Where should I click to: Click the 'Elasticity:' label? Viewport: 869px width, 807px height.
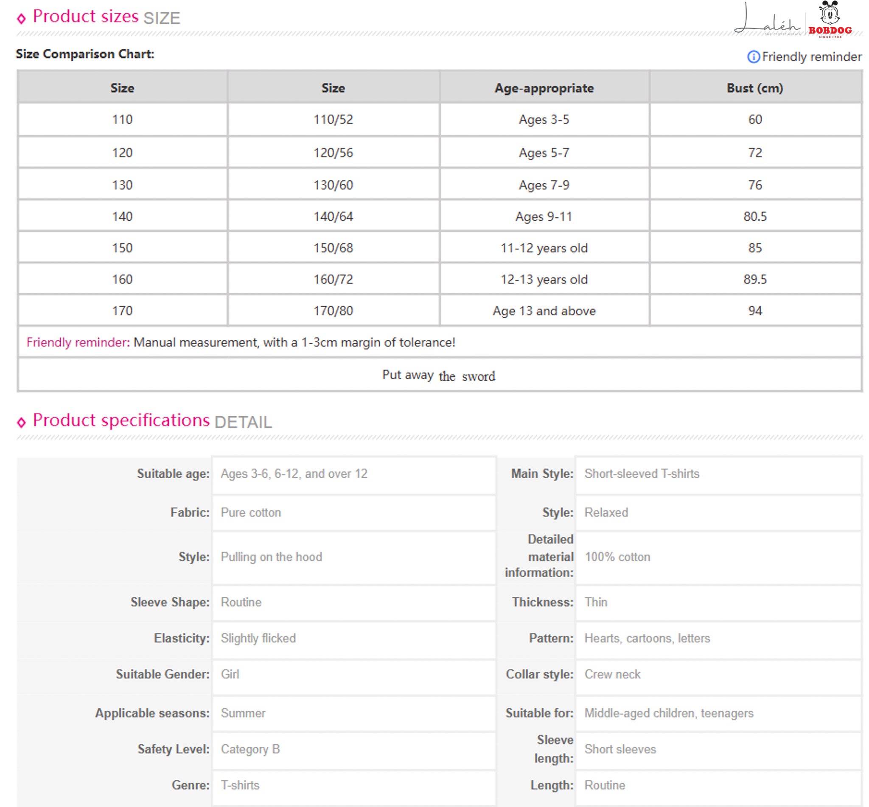182,638
